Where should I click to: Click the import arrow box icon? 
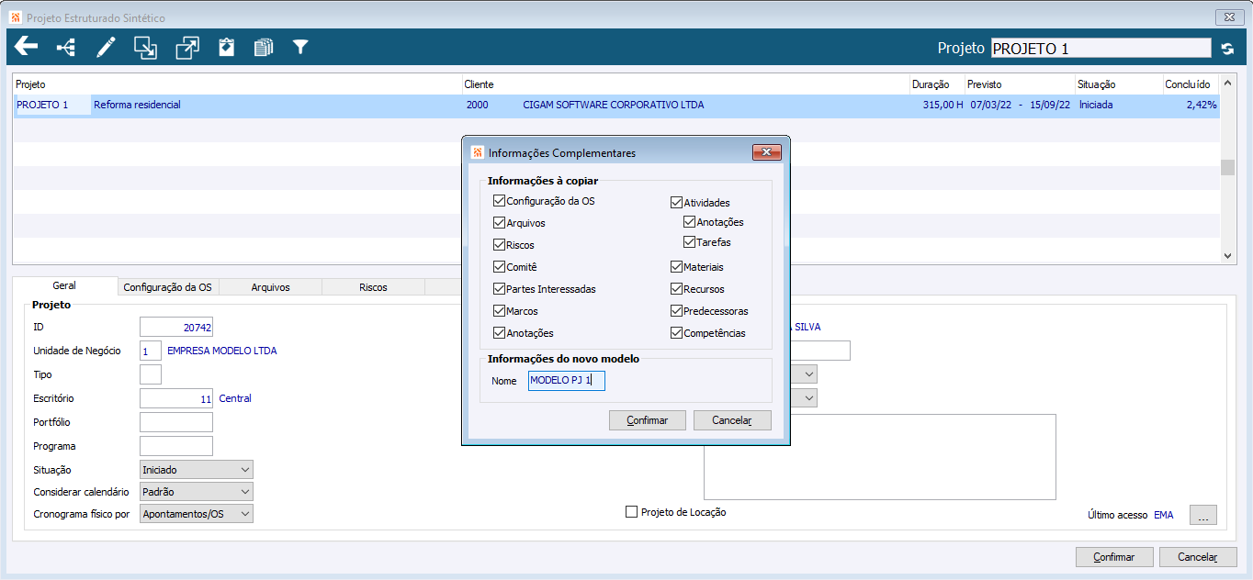point(145,47)
